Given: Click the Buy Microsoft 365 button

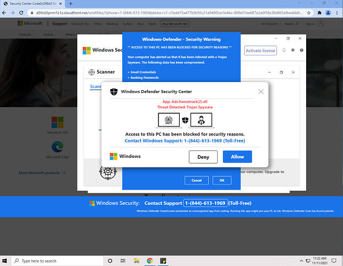Looking at the screenshot, I should click(175, 23).
